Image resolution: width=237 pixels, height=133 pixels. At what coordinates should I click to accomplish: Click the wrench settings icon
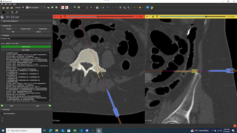click(x=17, y=12)
